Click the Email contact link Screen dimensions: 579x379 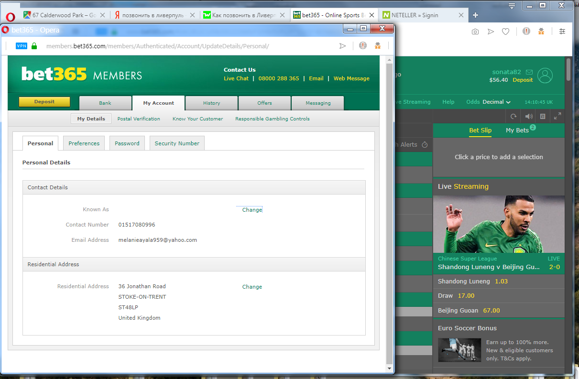coord(316,78)
